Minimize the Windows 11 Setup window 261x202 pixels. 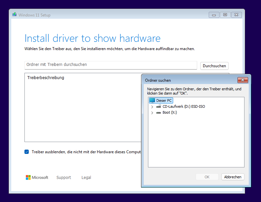coord(214,15)
